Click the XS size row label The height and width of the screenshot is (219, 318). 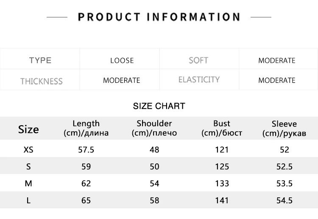click(28, 149)
